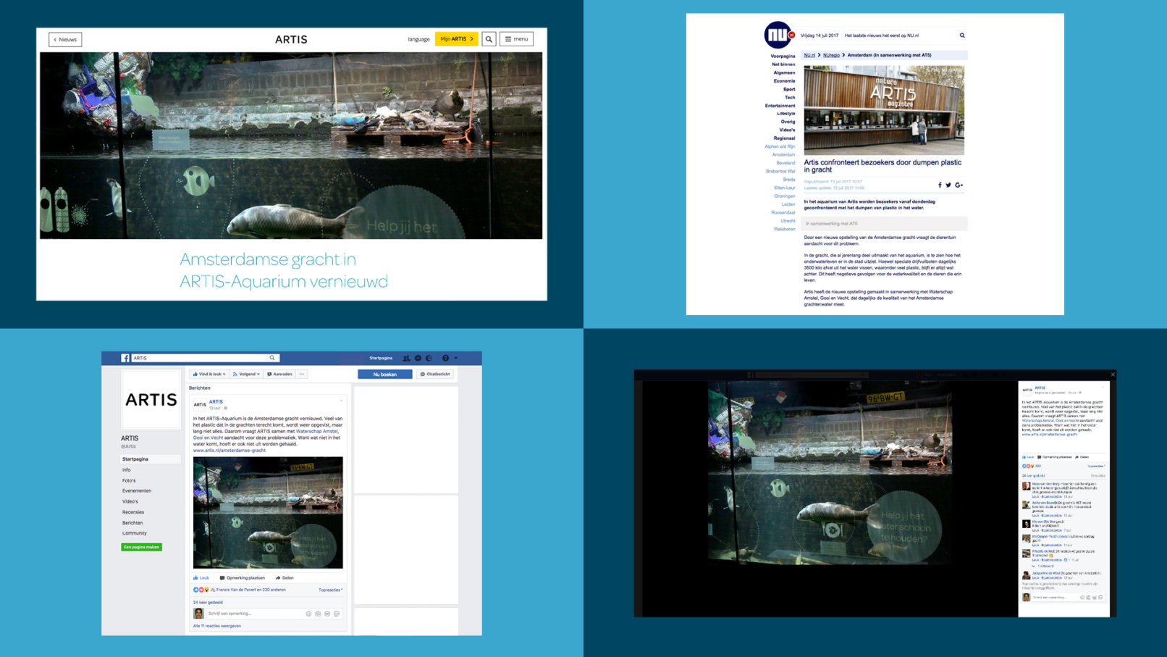Screen dimensions: 1167x657
Task: Open the ARTIS hamburger menu button
Action: [516, 39]
